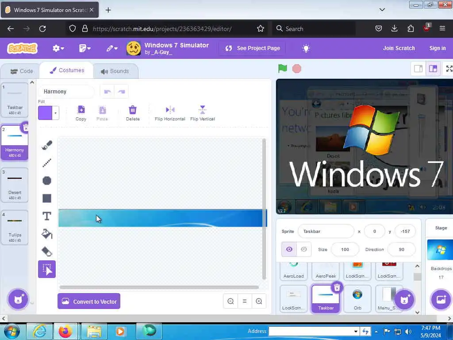Open the taskbar Address dropdown arrow
The image size is (453, 340).
click(356, 331)
